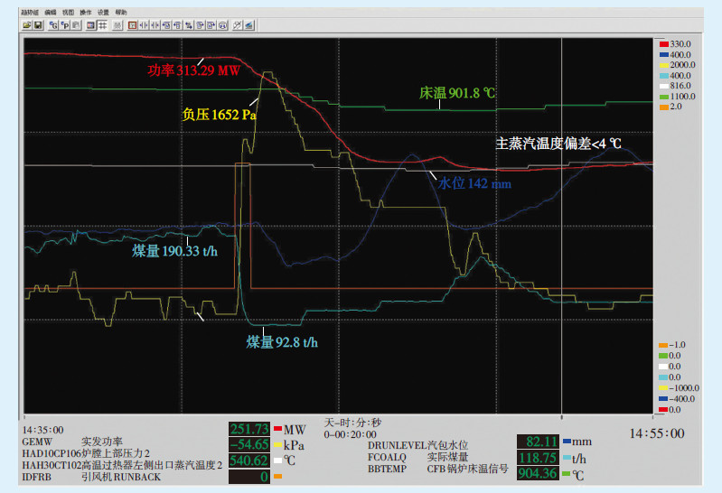Click the open folder icon in toolbar
This screenshot has width=722, height=493.
coord(27,25)
